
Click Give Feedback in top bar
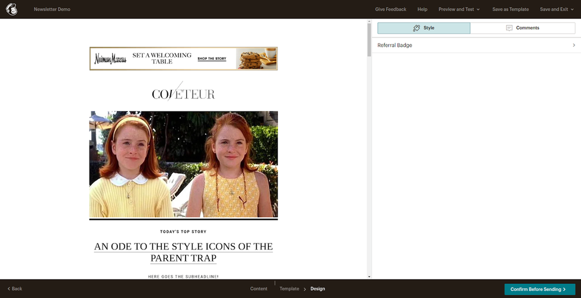tap(391, 9)
